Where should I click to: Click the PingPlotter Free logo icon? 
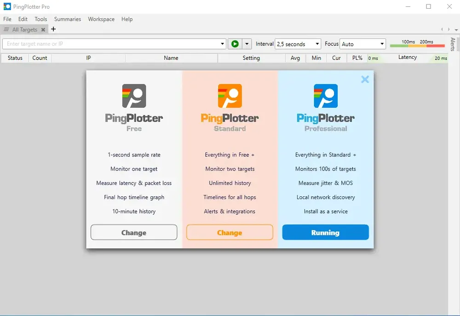point(134,96)
